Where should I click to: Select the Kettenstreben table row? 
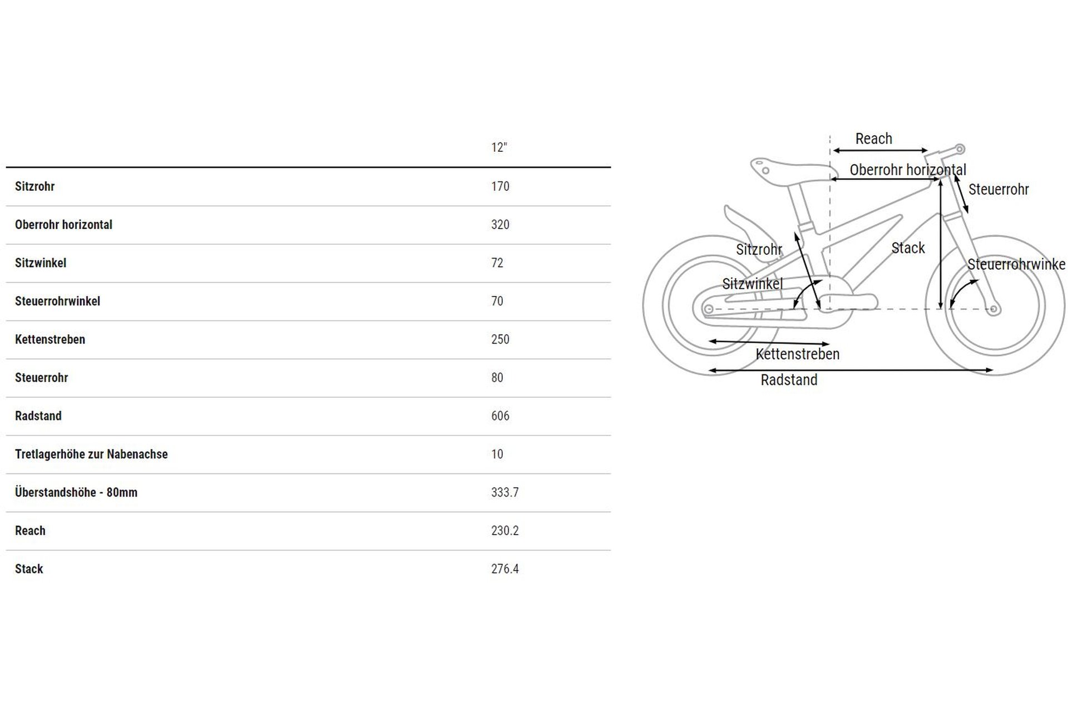pyautogui.click(x=308, y=339)
